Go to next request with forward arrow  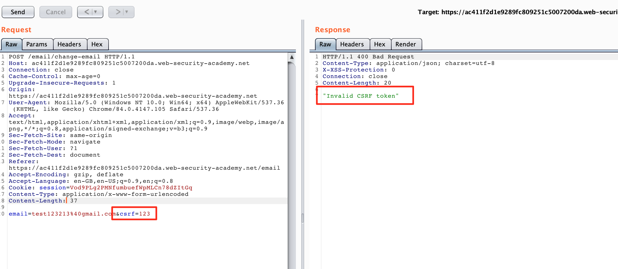[118, 12]
